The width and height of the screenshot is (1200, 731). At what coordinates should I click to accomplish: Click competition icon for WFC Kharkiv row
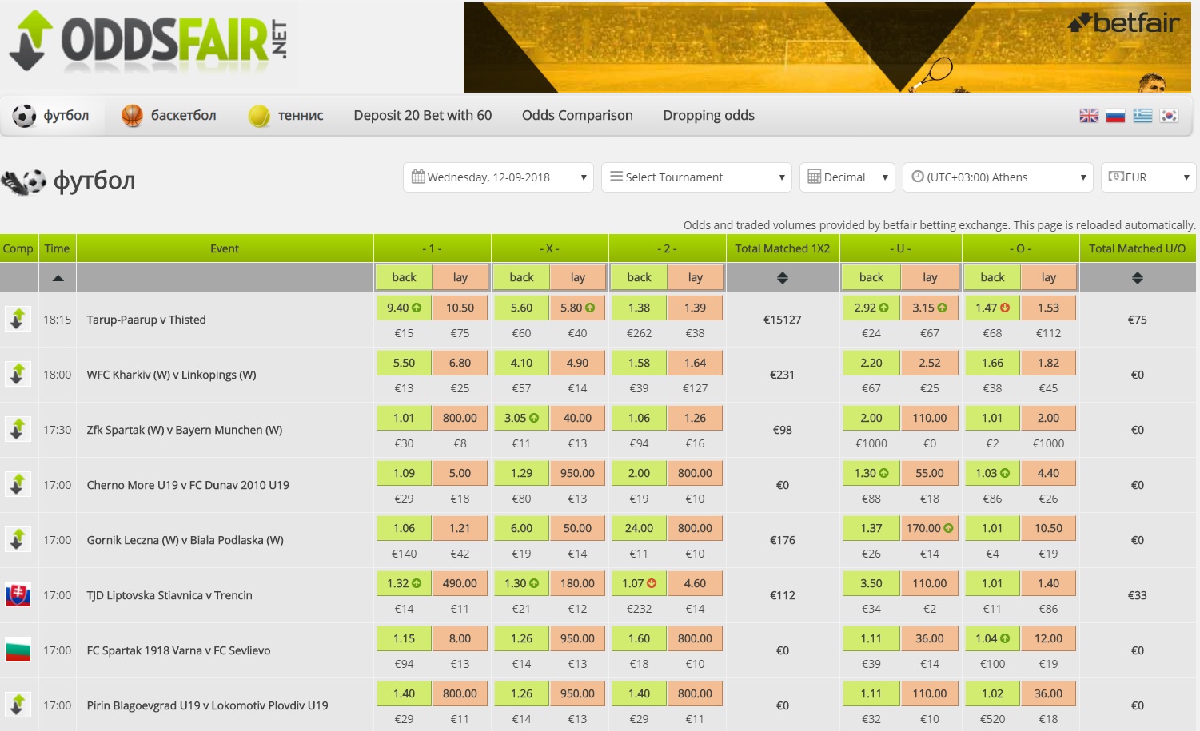tap(18, 374)
